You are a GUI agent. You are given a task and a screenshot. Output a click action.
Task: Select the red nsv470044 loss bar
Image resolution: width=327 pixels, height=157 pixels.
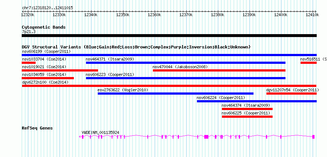[219, 70]
